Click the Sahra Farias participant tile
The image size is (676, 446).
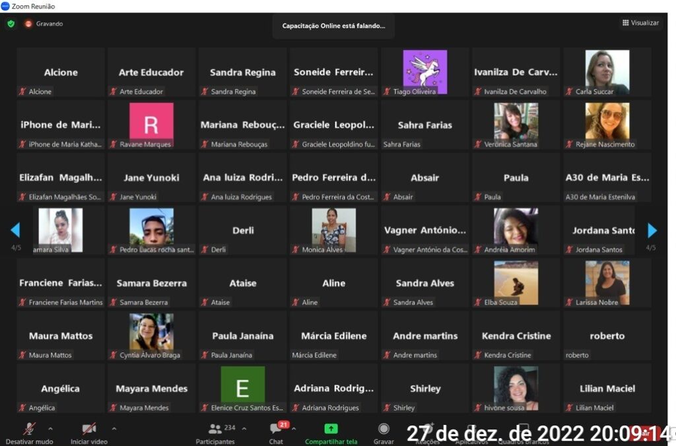(x=424, y=125)
